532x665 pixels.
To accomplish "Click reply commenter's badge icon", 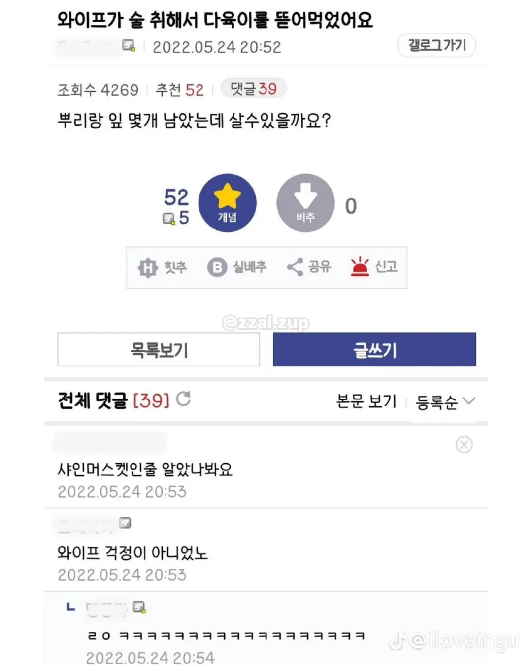I will pos(139,607).
